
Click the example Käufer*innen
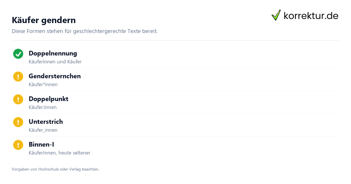(x=43, y=85)
